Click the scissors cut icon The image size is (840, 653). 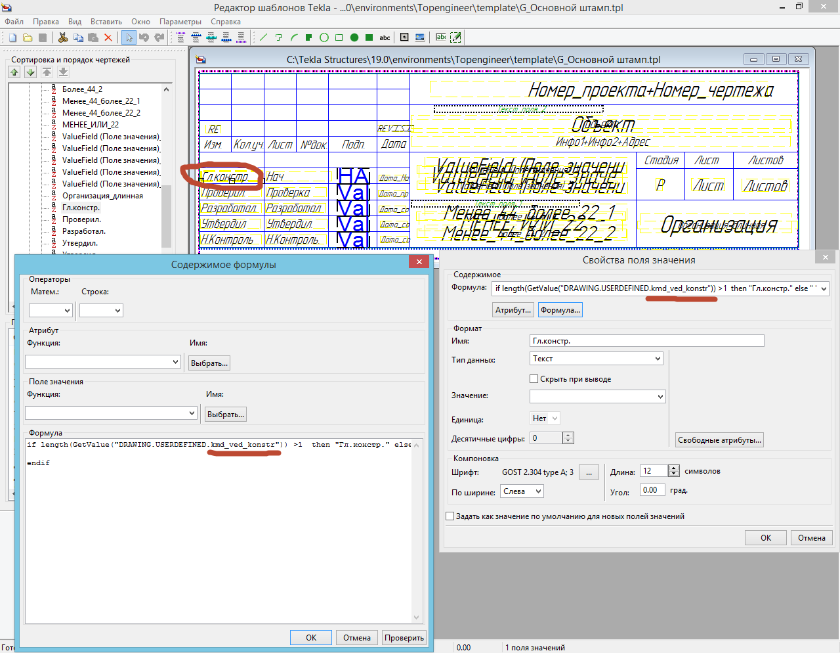point(63,37)
